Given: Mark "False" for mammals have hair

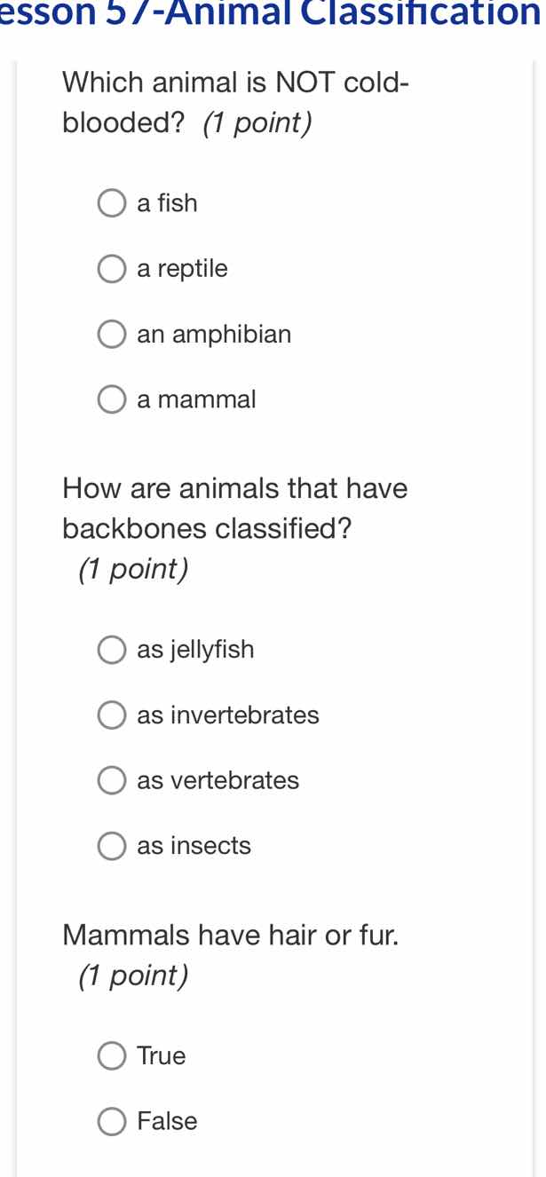Looking at the screenshot, I should click(x=111, y=1121).
